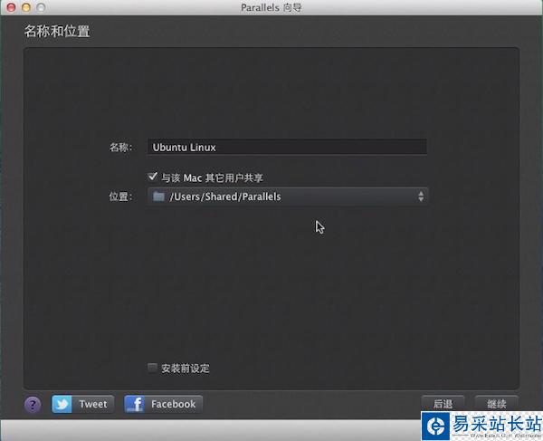Click the Facebook logo icon
543x441 pixels.
pos(134,404)
